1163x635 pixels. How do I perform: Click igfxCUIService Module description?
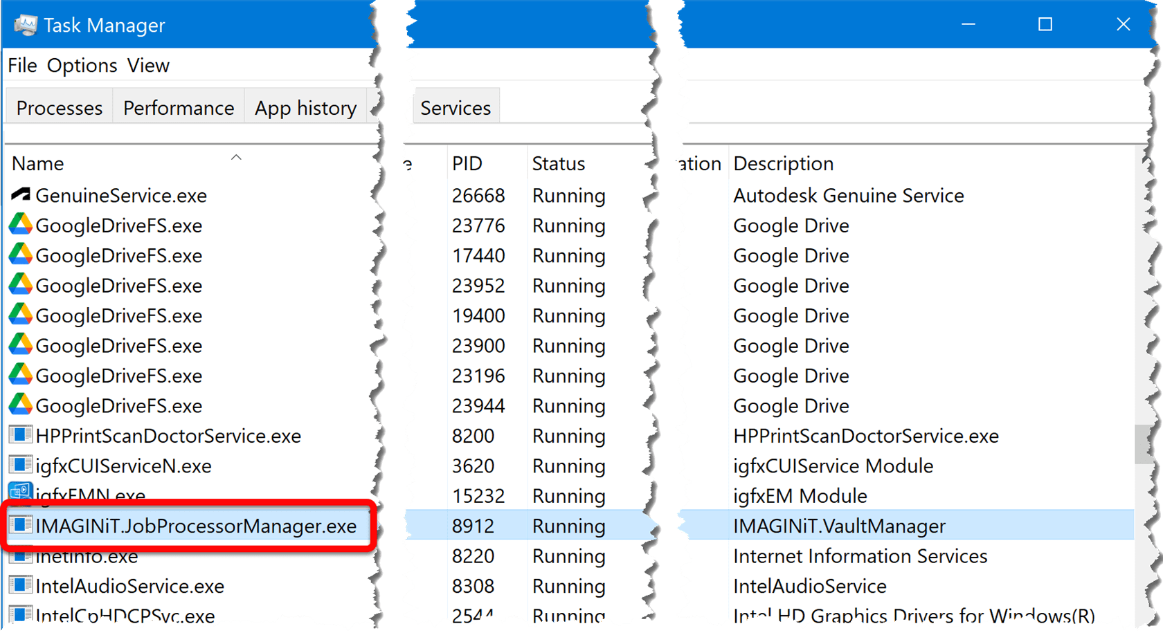tap(833, 466)
